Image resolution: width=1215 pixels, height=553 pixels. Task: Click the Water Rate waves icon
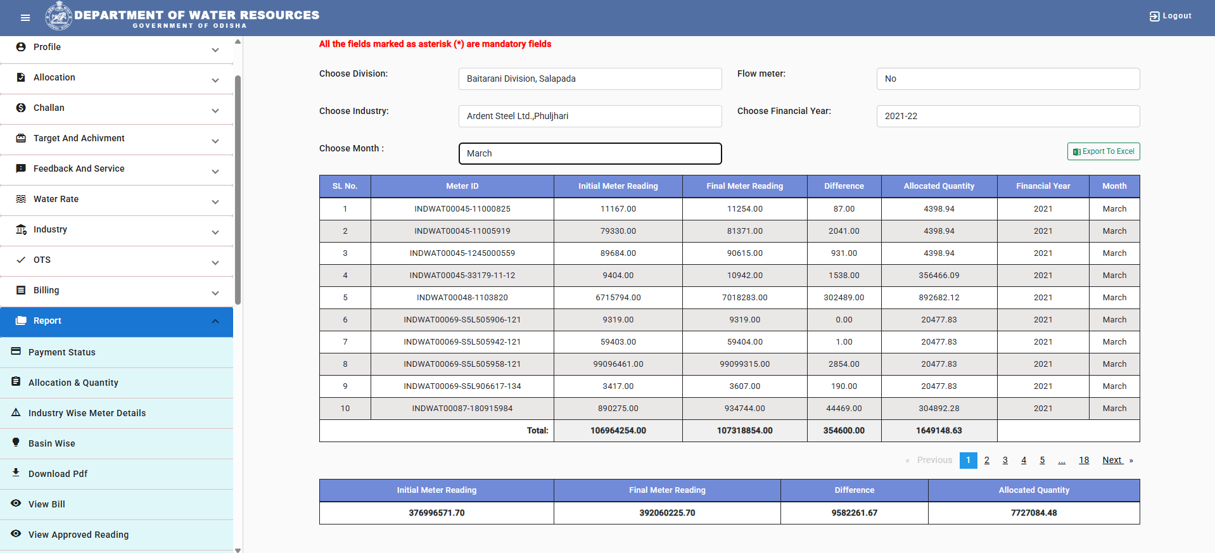tap(21, 199)
